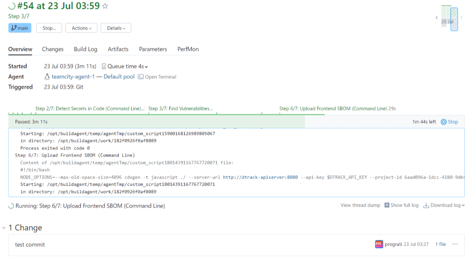Click the main branch tag
The height and width of the screenshot is (261, 469).
20,28
